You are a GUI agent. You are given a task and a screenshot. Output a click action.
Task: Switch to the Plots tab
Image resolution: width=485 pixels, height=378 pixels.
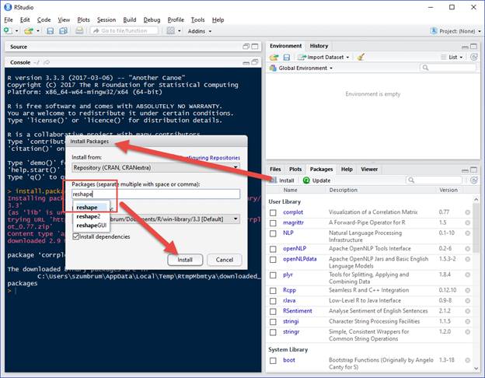click(295, 169)
